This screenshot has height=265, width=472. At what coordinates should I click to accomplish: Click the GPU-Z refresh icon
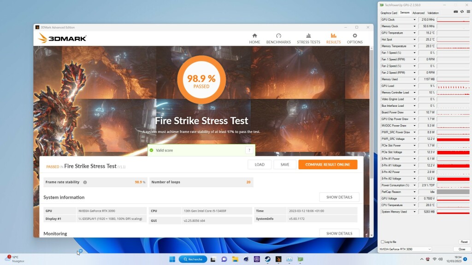pyautogui.click(x=461, y=12)
